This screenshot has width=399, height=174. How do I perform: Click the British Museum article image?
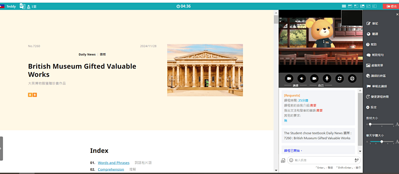point(205,70)
